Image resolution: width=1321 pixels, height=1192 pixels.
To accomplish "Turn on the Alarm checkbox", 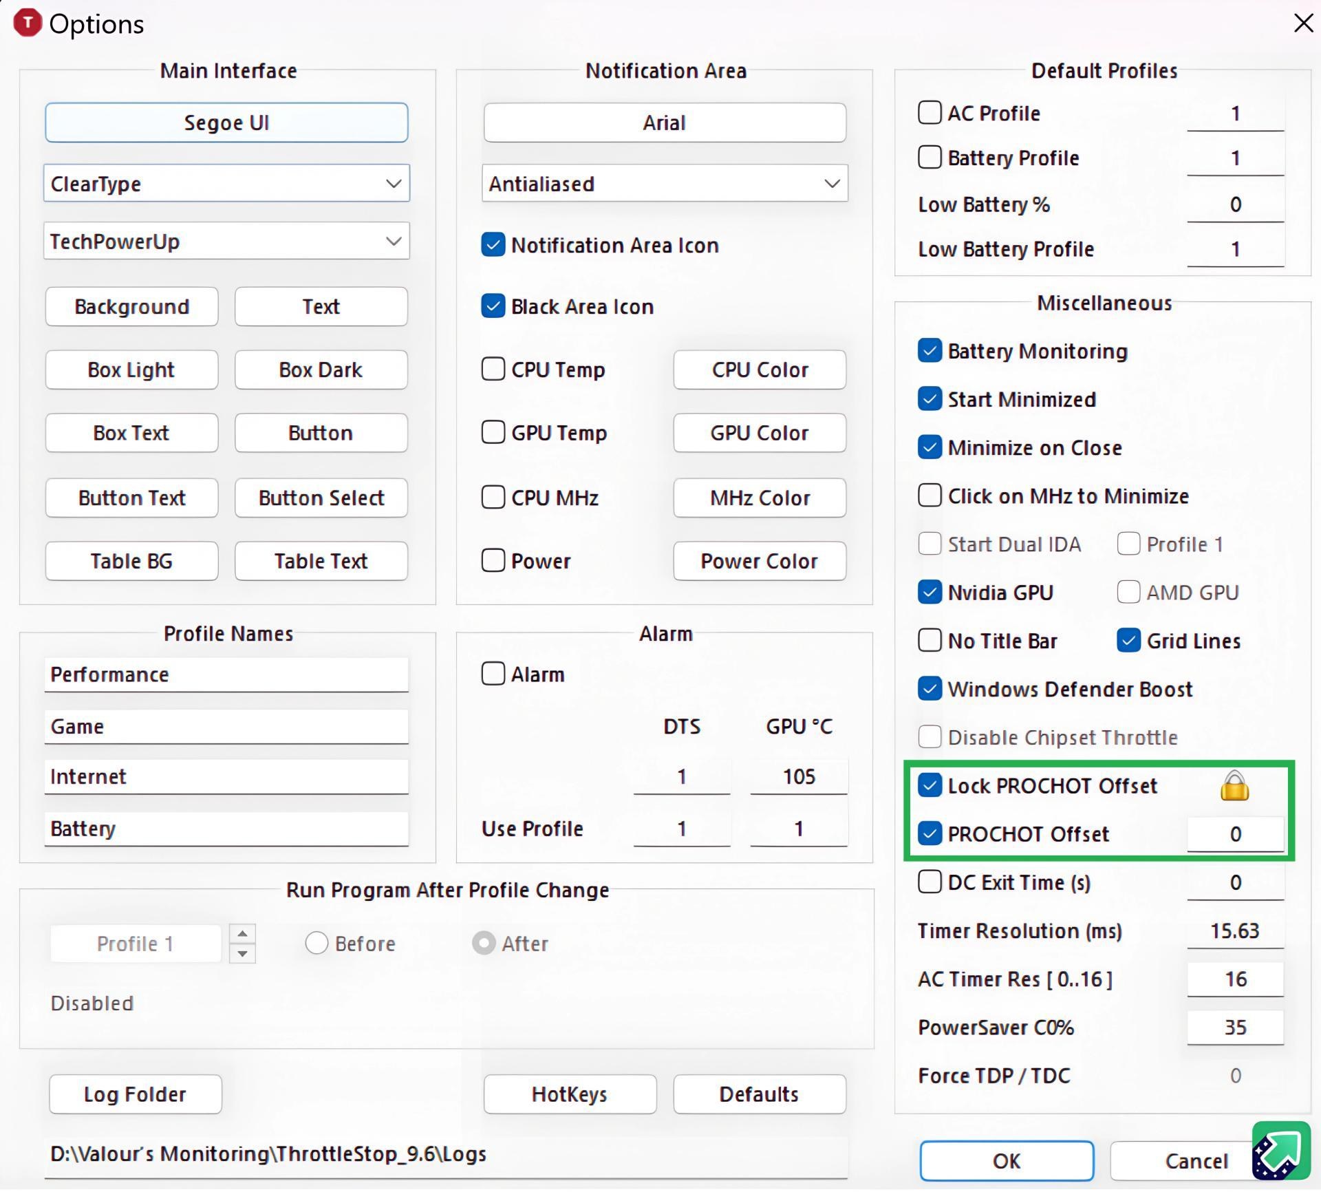I will tap(493, 674).
